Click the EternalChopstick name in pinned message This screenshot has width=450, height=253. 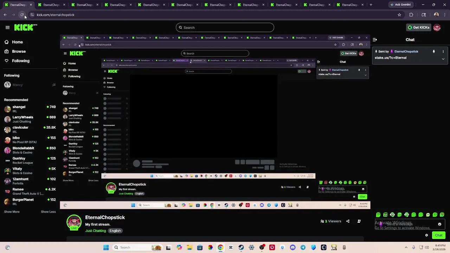406,51
